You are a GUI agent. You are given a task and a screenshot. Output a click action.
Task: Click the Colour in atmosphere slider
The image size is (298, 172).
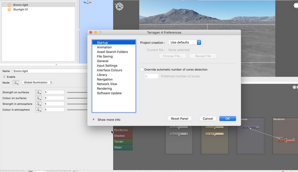77,110
